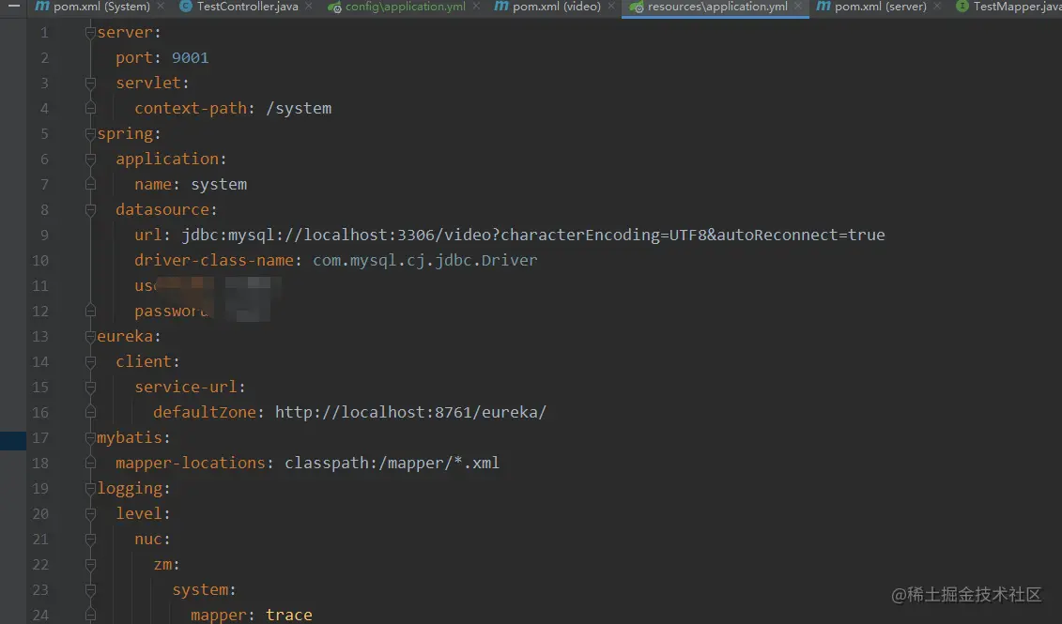Click the 'mapper-locations' key
Viewport: 1062px width, 624px height.
tap(191, 463)
